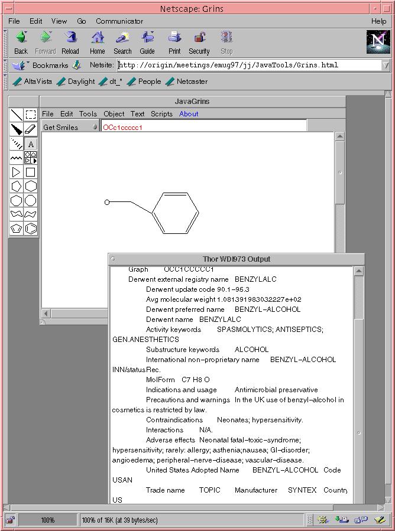Viewport: 395px width, 531px height.
Task: Choose the cyclopentadiene ring tool
Action: pyautogui.click(x=17, y=229)
